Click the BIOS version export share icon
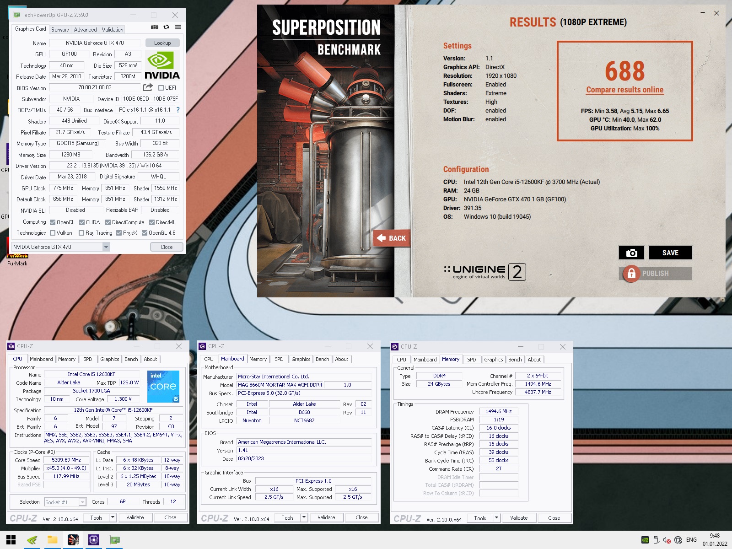The image size is (732, 549). [148, 87]
